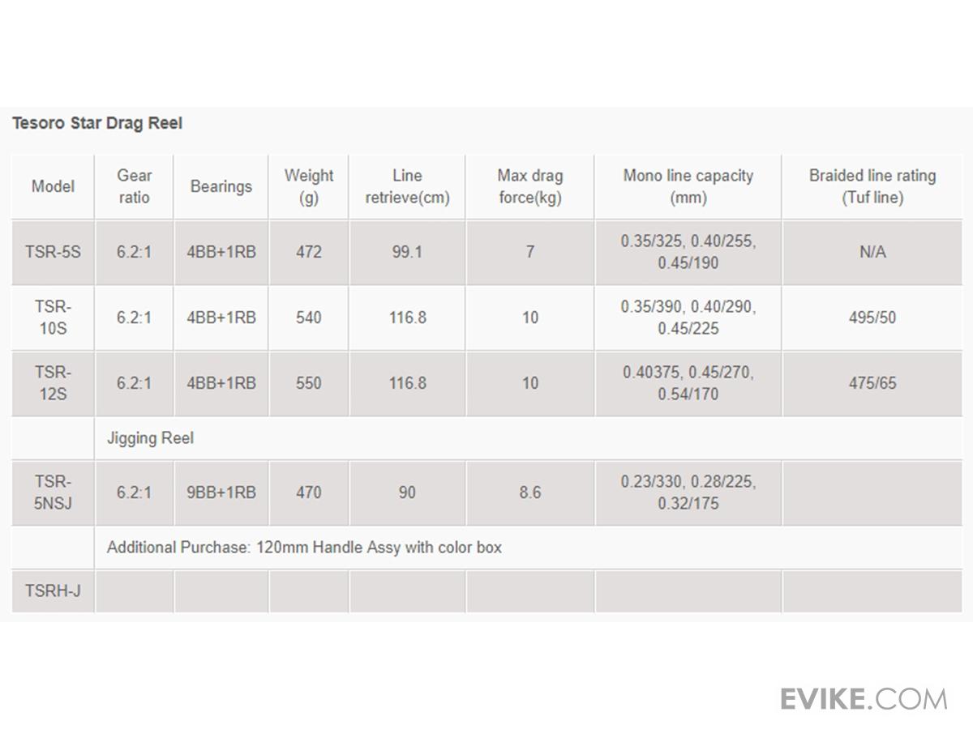Select the Bearings column header

(221, 186)
